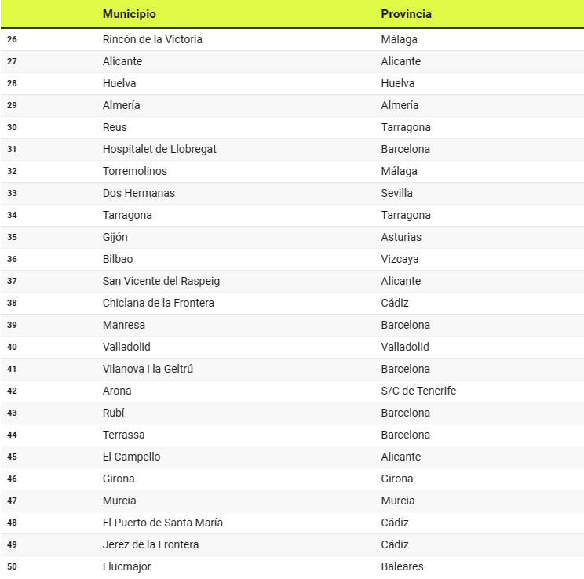Click the Vizcaya province cell
This screenshot has width=584, height=579.
400,259
